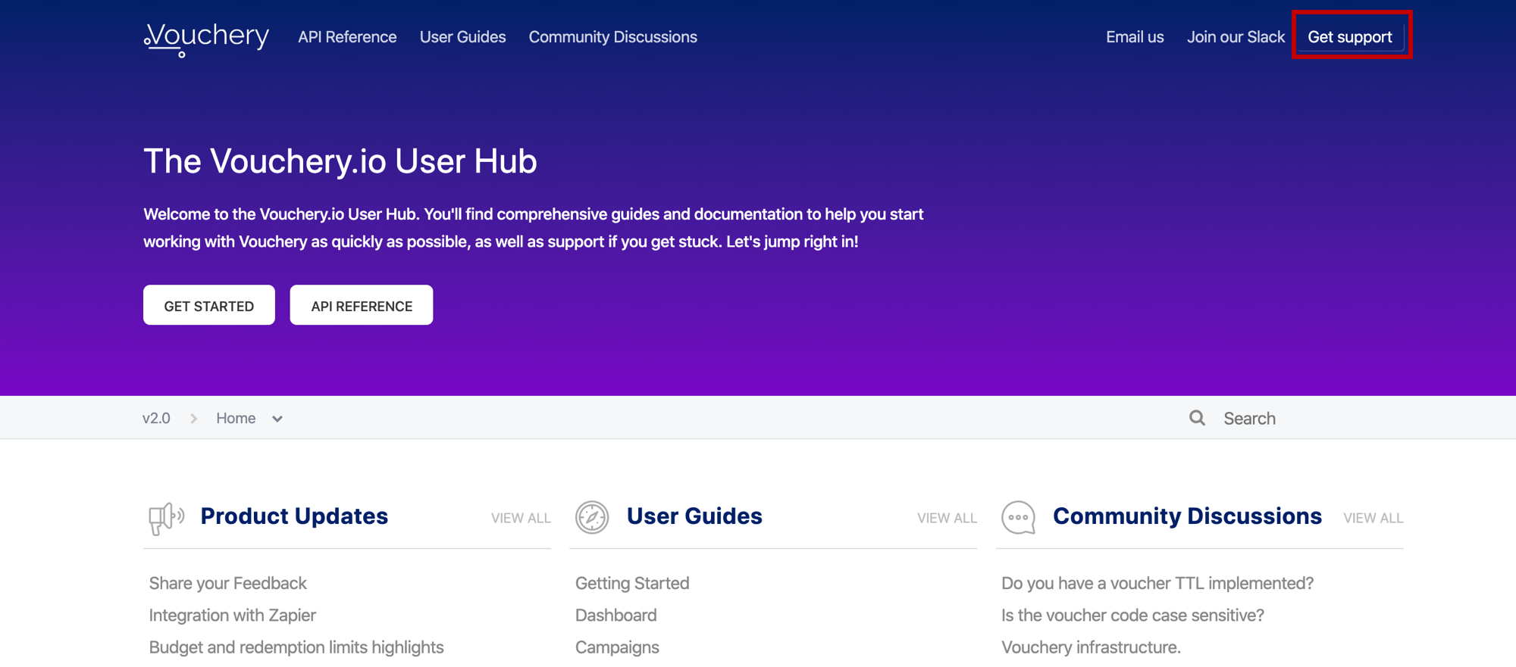Open 'Vouchery infrastructure.' discussion
The height and width of the screenshot is (667, 1516).
1091,647
